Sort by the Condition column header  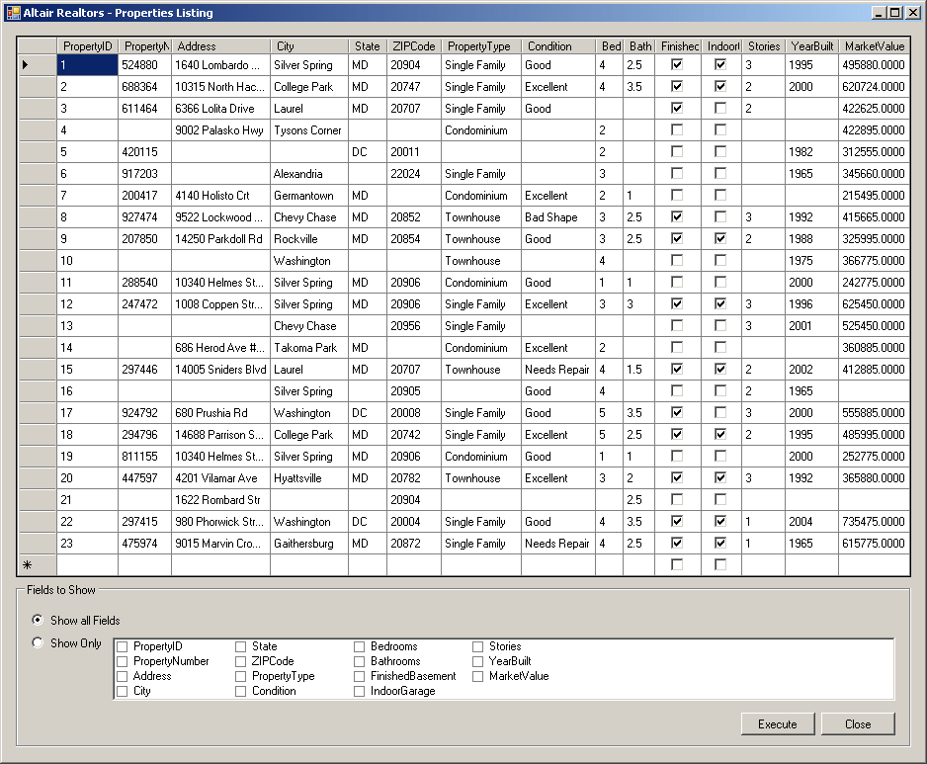[x=558, y=46]
